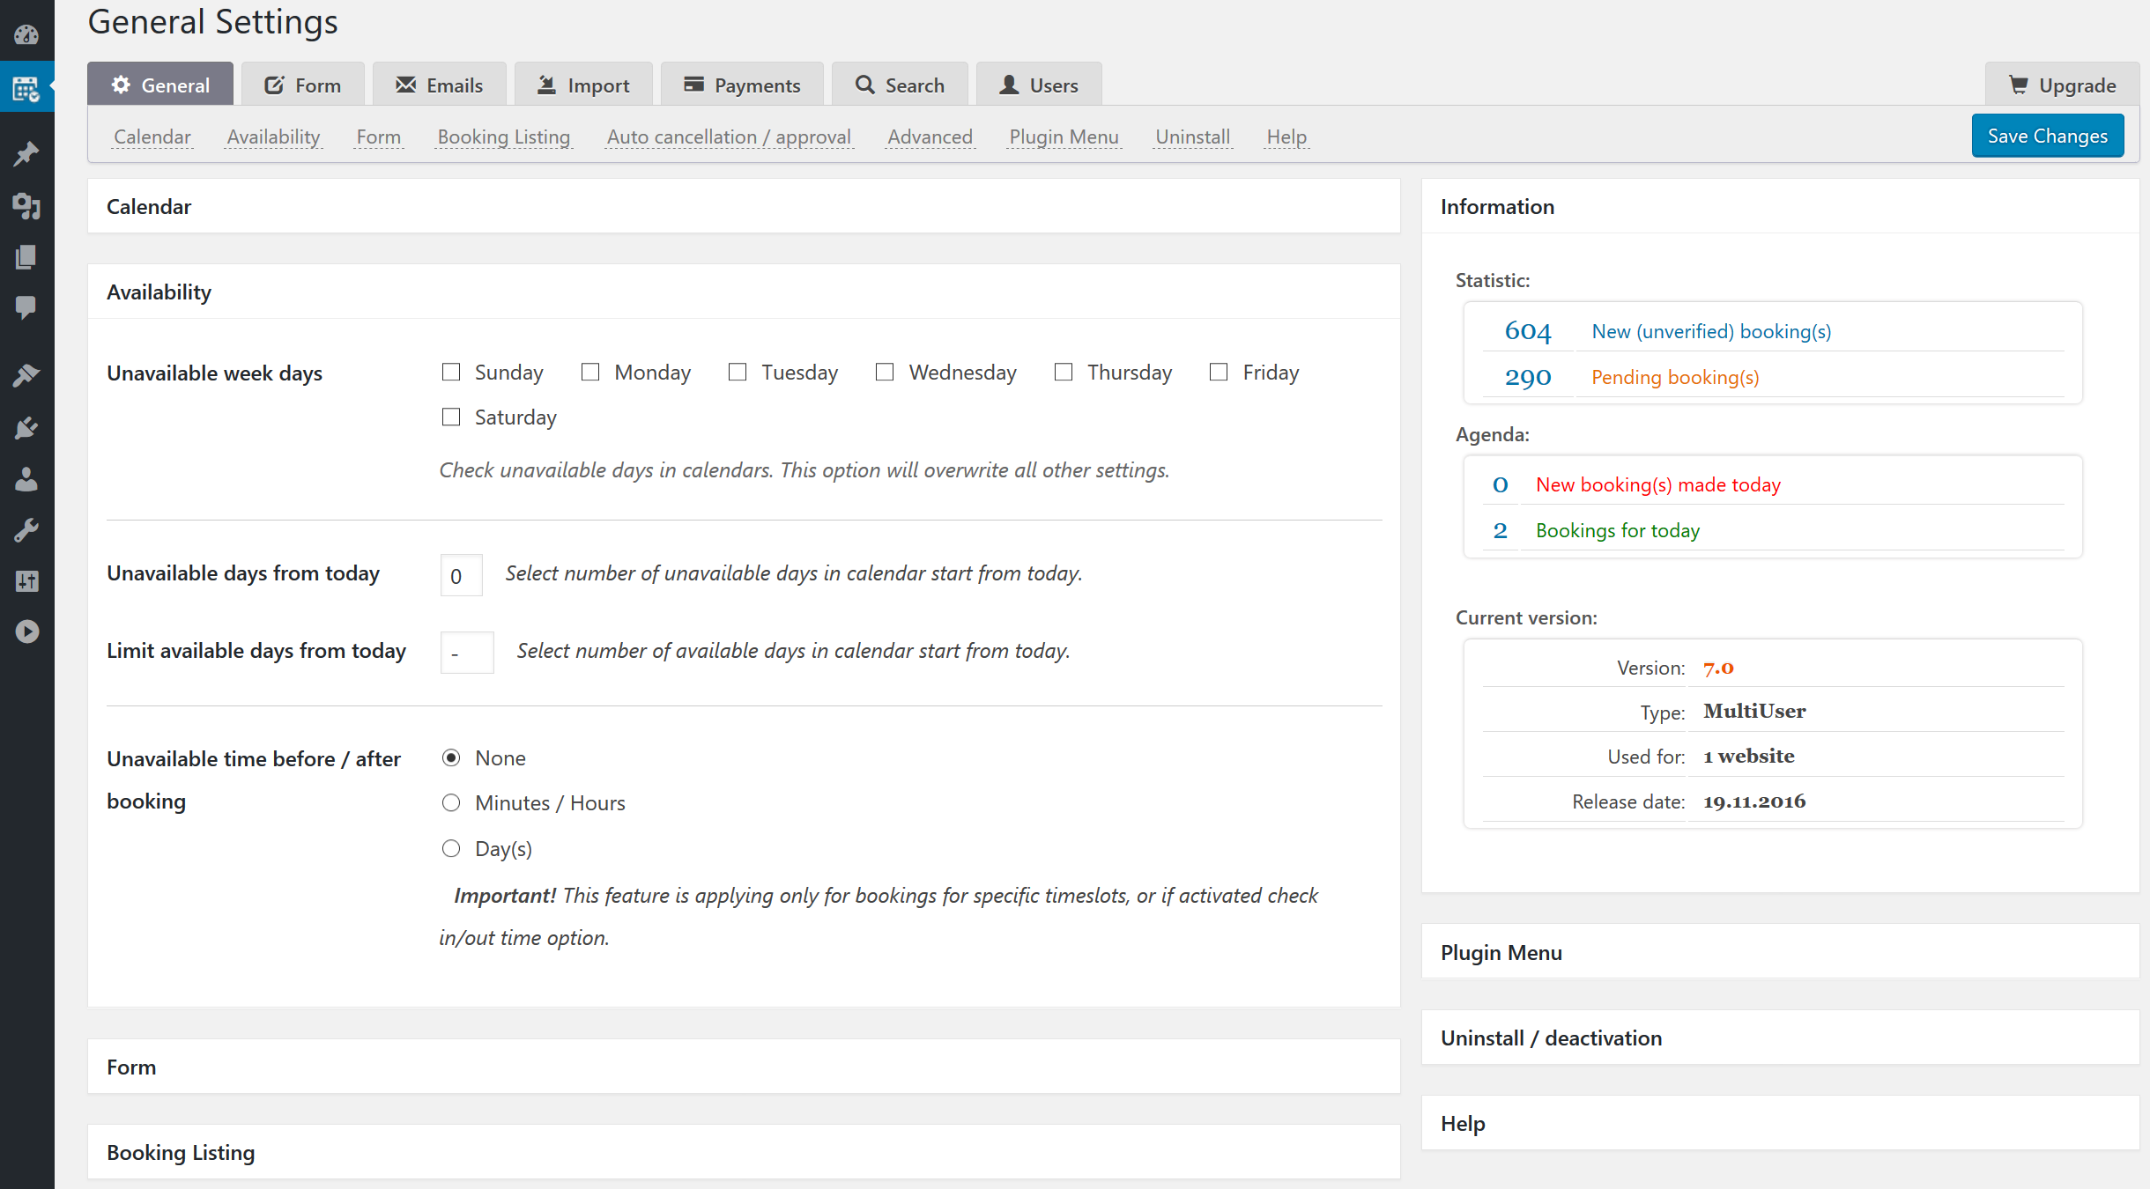Screen dimensions: 2150x1189
Task: Open the Dashboard icon in sidebar
Action: [x=26, y=35]
